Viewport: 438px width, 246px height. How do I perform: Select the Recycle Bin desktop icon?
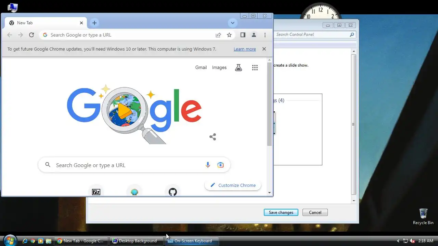pyautogui.click(x=423, y=216)
